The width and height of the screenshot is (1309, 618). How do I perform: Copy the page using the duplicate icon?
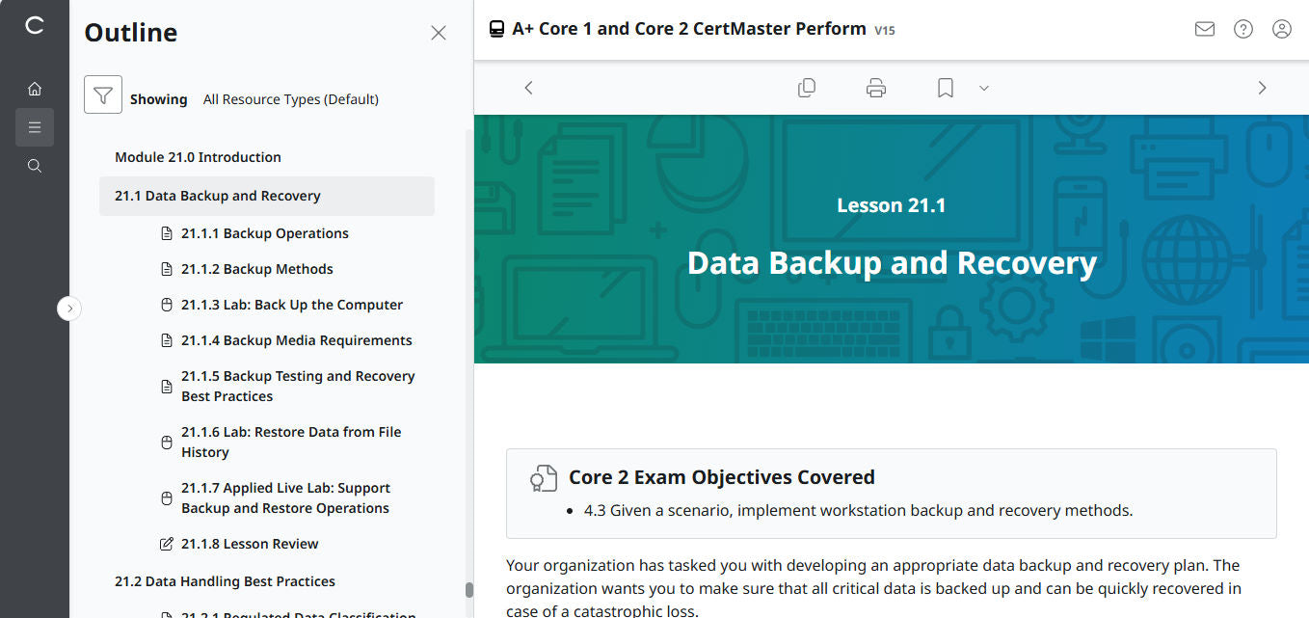[x=807, y=87]
